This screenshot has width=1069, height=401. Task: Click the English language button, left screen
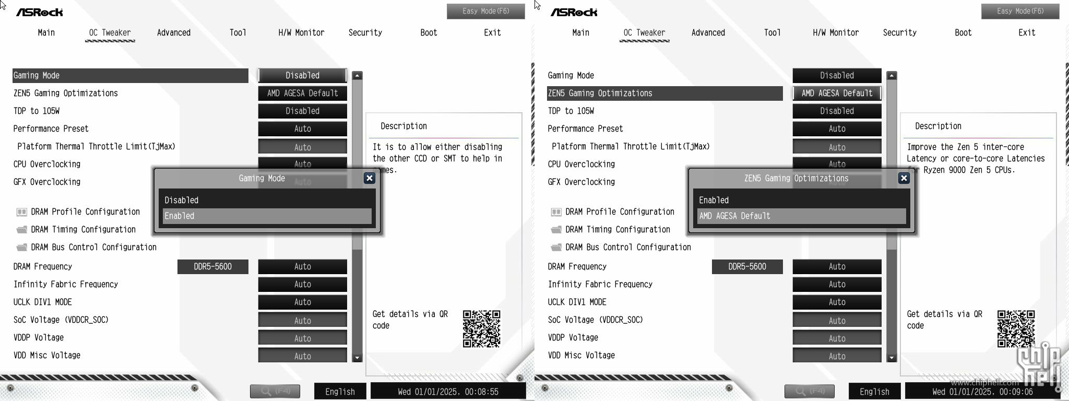[x=340, y=392]
